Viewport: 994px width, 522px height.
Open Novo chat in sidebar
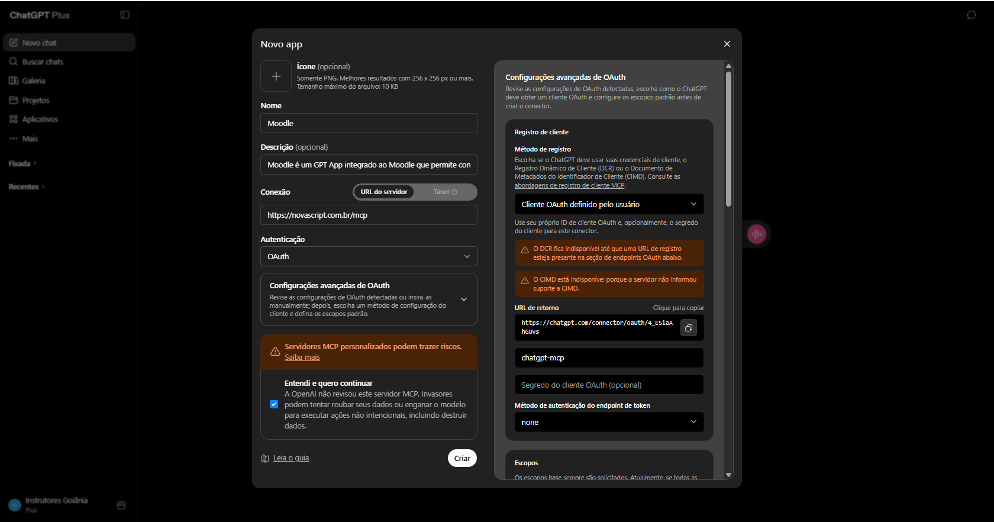click(69, 43)
